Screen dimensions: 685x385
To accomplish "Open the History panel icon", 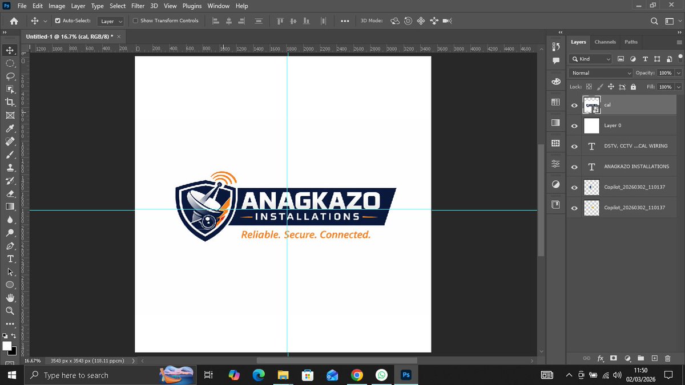I will point(555,47).
